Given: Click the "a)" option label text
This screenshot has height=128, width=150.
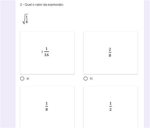Looking at the screenshot, I should (x=28, y=79).
